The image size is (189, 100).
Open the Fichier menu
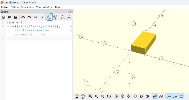pos(5,7)
